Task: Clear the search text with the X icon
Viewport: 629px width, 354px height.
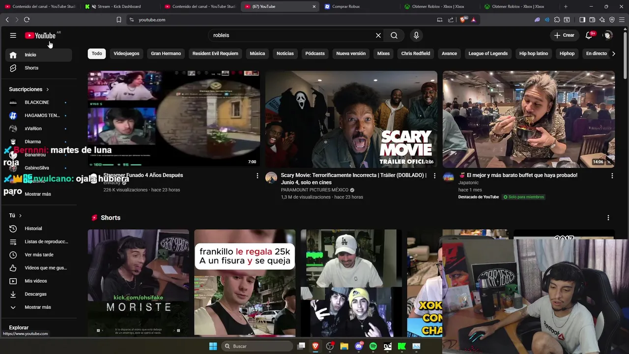Action: pos(378,35)
